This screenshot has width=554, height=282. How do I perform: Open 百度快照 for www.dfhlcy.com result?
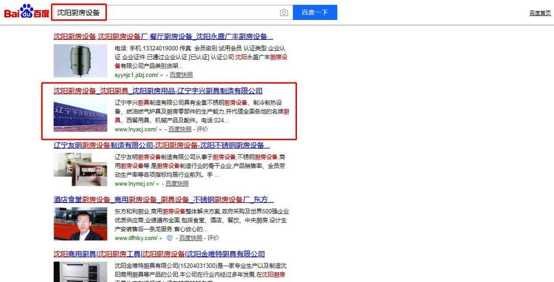[191, 238]
